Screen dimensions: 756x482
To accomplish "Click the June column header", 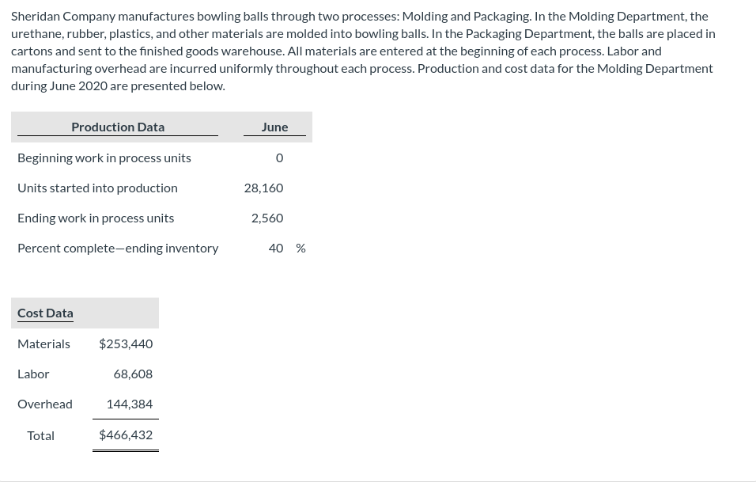I will 274,127.
